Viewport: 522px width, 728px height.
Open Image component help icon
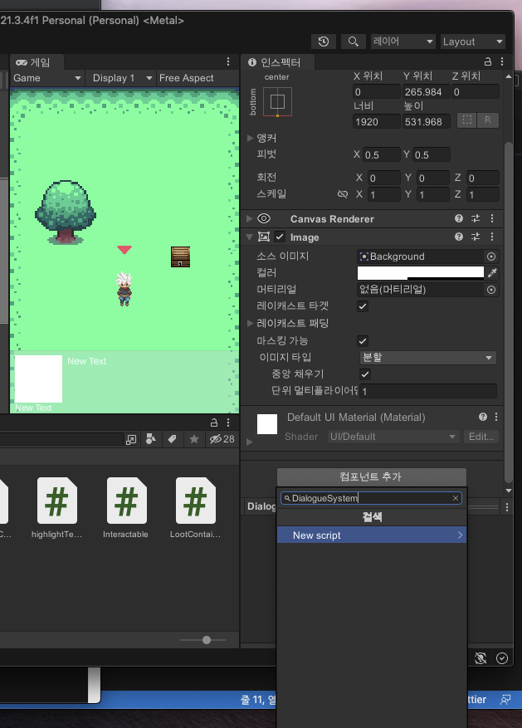(459, 237)
